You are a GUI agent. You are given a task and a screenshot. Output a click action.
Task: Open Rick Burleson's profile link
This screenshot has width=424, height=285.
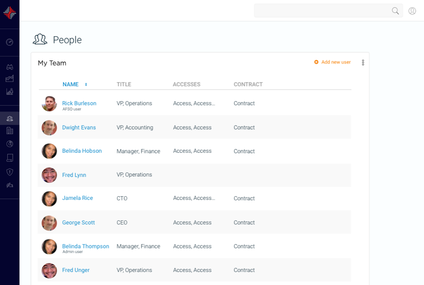click(79, 103)
